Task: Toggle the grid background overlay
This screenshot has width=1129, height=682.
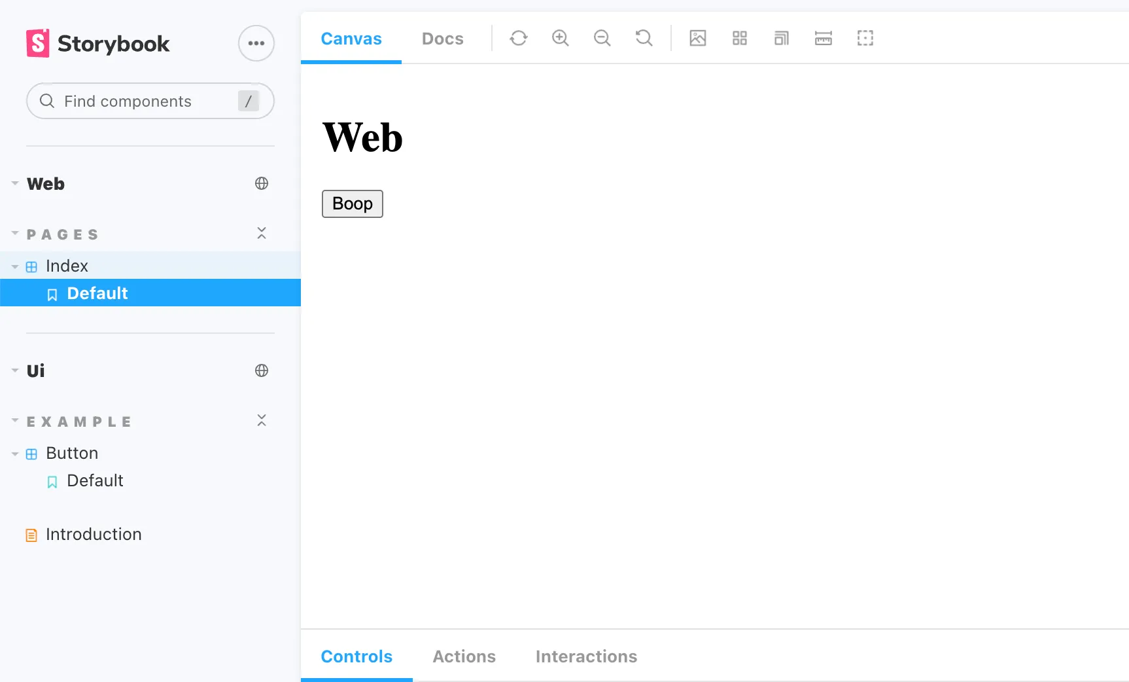Action: click(740, 38)
